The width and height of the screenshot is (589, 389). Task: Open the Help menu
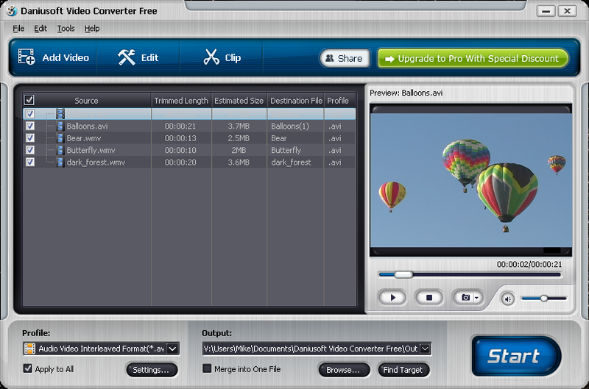click(91, 29)
